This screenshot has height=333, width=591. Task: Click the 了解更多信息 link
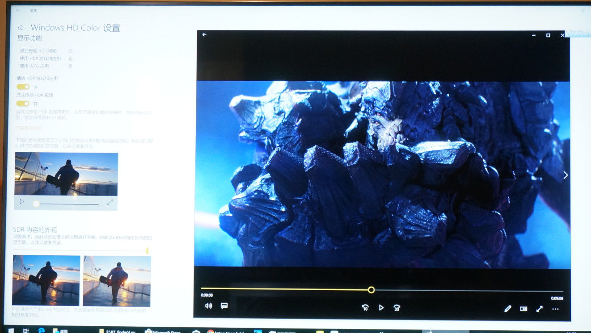[29, 128]
